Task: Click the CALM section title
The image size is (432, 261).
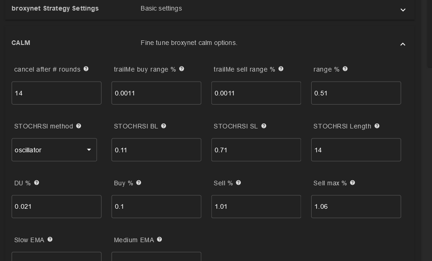Action: [21, 43]
